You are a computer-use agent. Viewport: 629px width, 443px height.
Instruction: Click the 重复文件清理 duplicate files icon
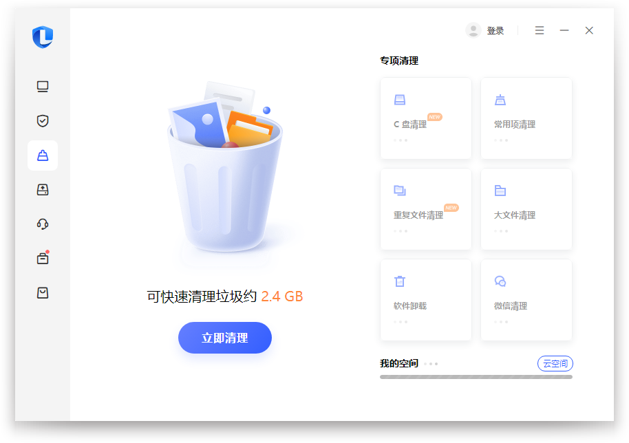click(400, 190)
